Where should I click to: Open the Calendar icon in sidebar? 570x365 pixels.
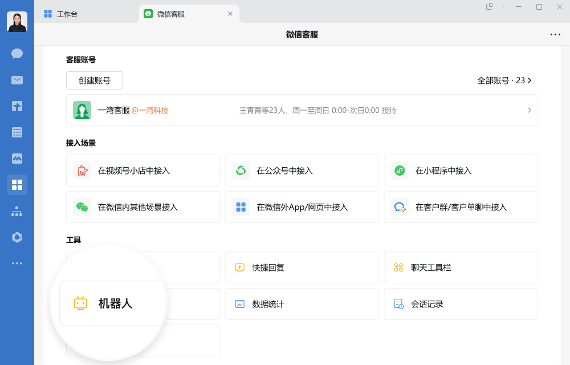point(17,132)
